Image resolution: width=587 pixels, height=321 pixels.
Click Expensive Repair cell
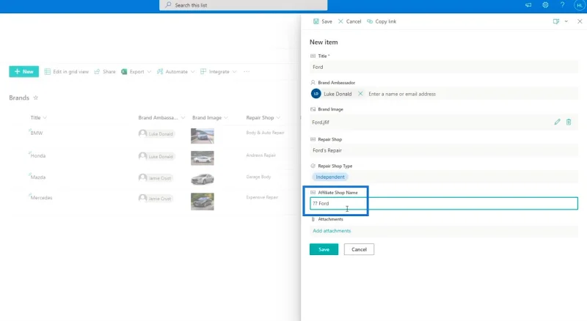262,197
